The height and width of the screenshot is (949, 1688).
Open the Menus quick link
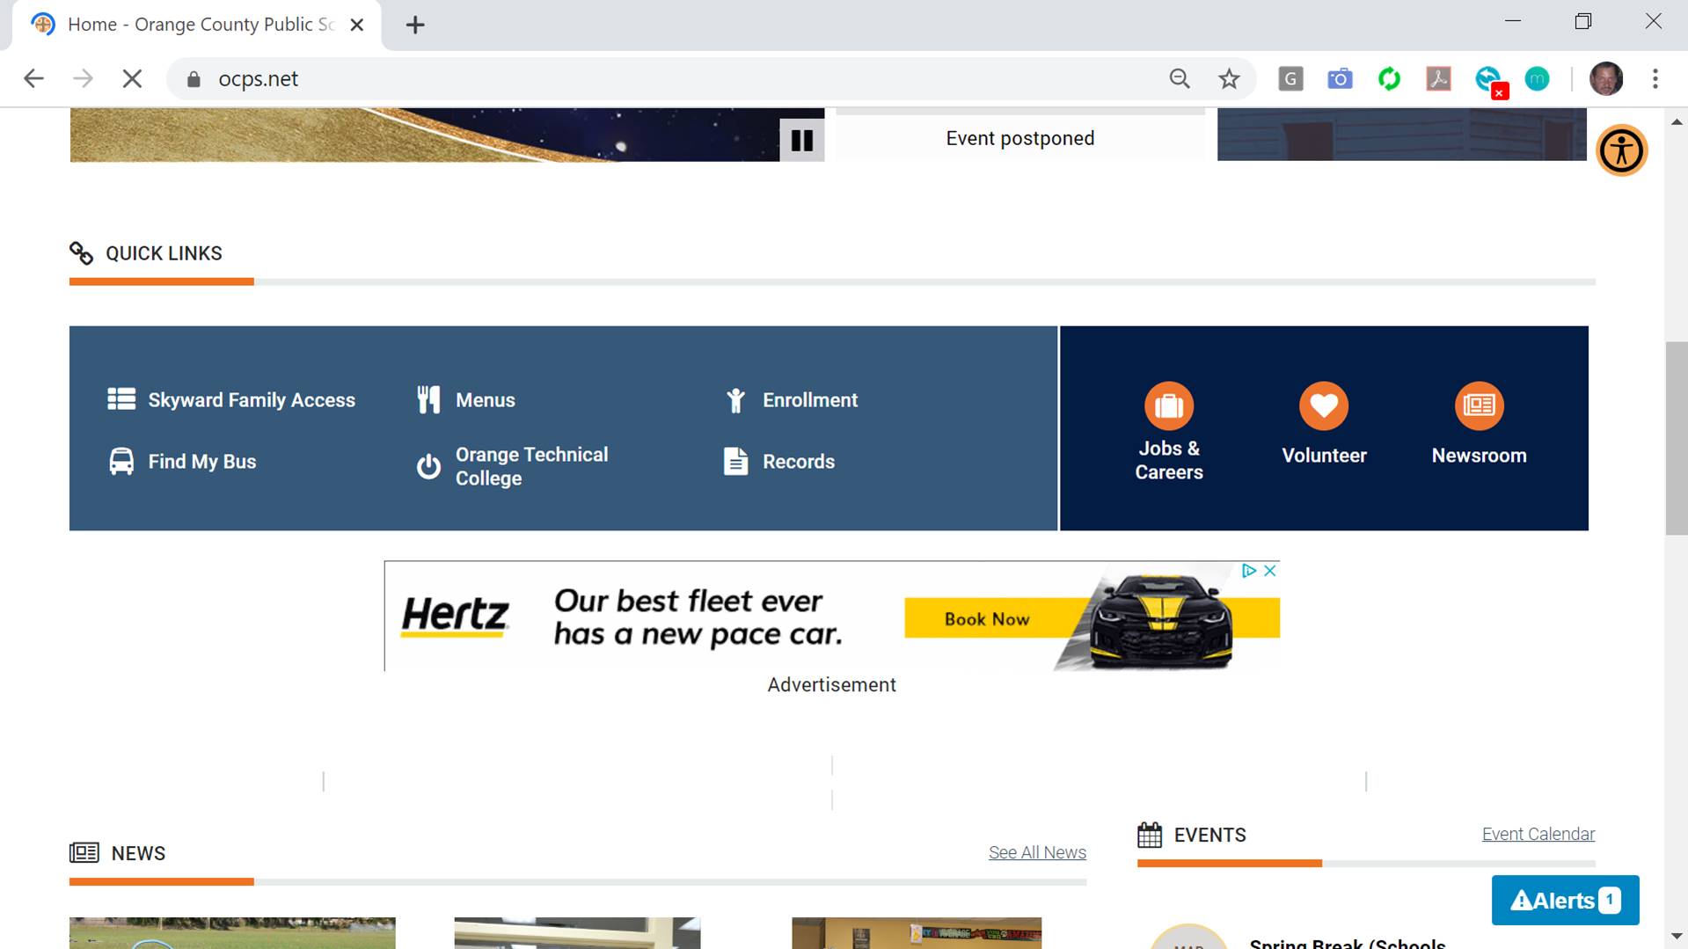[x=466, y=400]
